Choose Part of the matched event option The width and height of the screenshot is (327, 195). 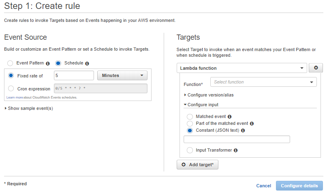[x=190, y=124]
